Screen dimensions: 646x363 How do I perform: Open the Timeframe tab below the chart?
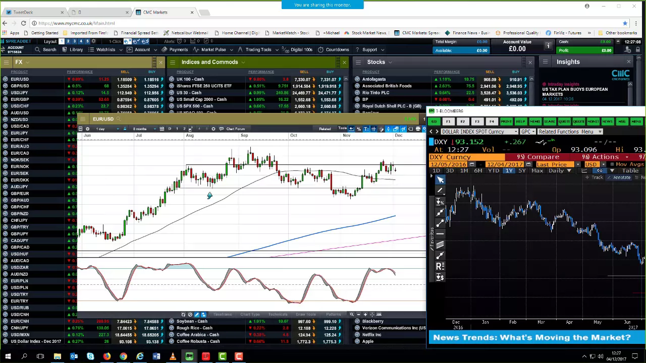pyautogui.click(x=222, y=315)
